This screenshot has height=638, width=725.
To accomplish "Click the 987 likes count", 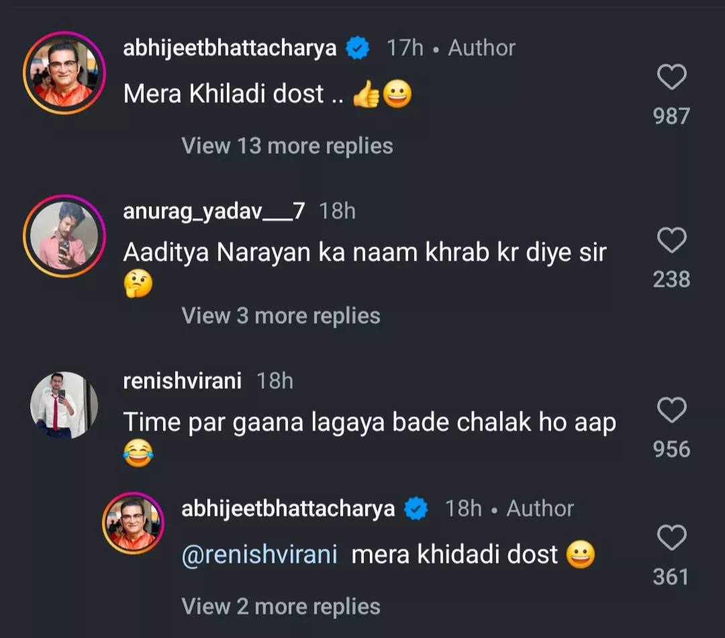I will click(x=671, y=116).
